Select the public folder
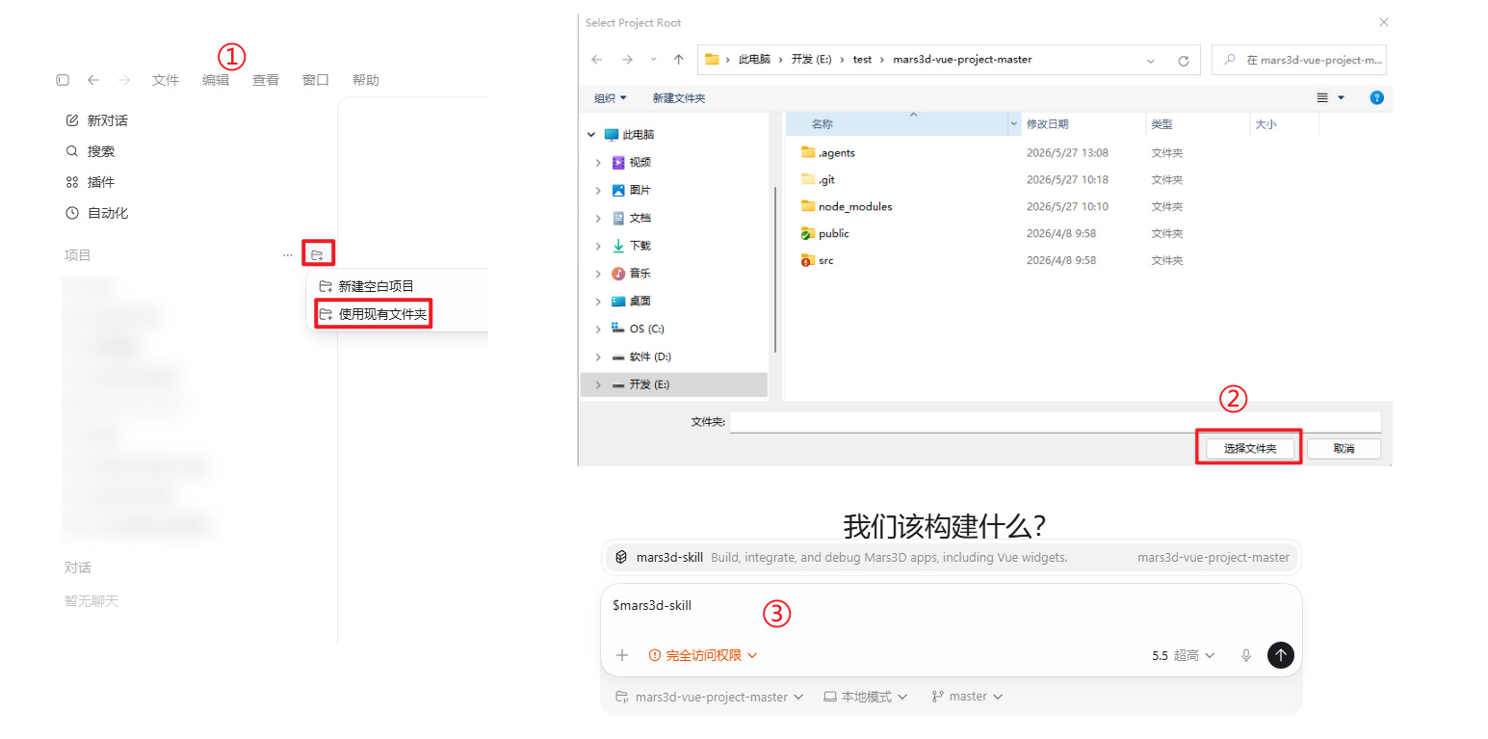 click(833, 233)
